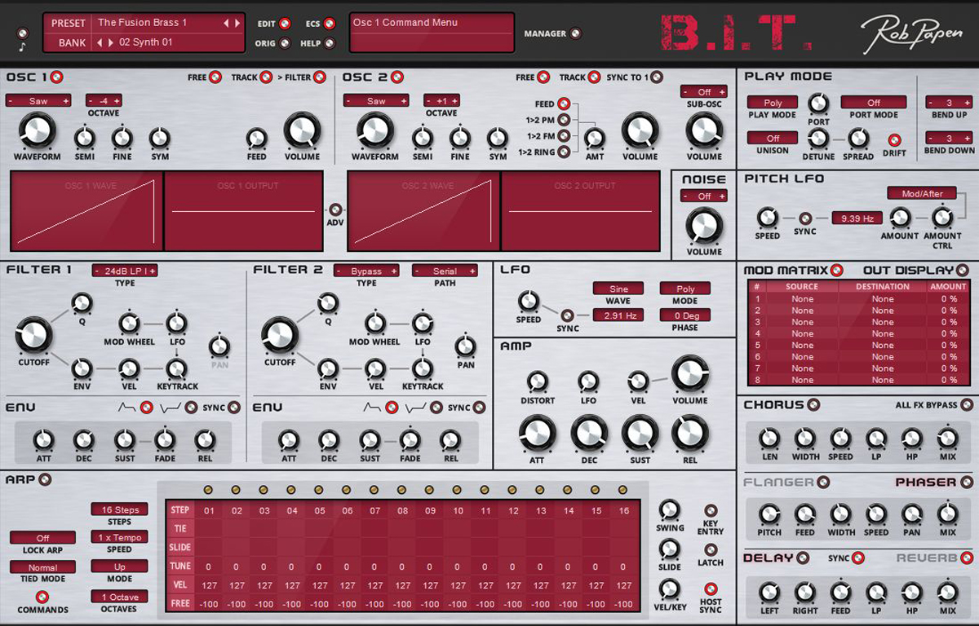This screenshot has width=979, height=626.
Task: Select filter 1 envelope rising shape icon button
Action: pos(147,408)
